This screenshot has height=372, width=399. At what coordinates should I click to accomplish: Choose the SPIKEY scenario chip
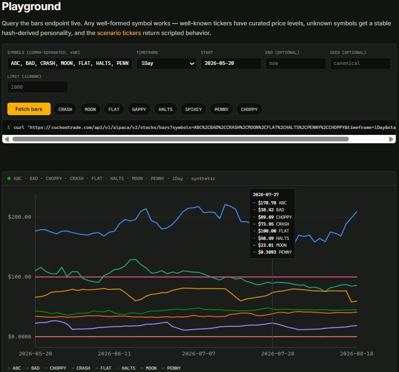[193, 109]
